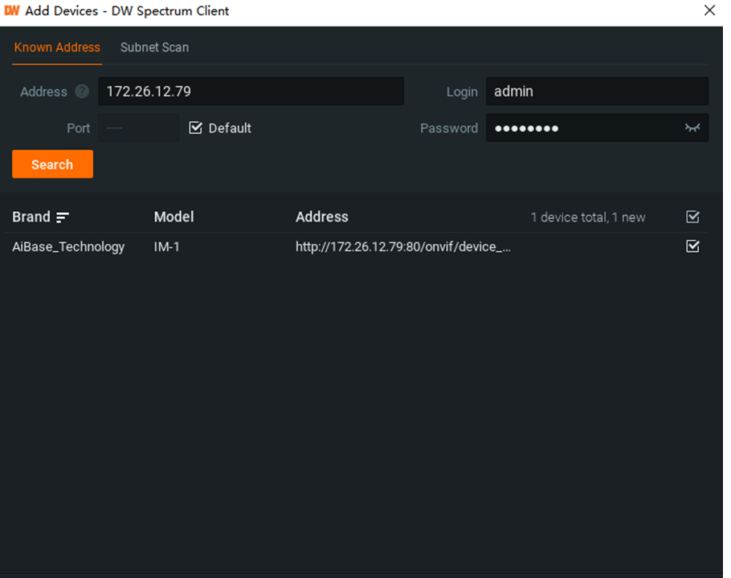
Task: Toggle the select-all devices checkbox in header
Action: pyautogui.click(x=692, y=217)
